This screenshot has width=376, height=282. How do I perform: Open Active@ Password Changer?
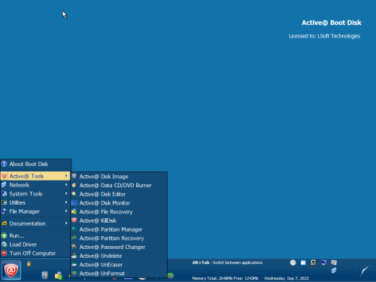tap(119, 247)
